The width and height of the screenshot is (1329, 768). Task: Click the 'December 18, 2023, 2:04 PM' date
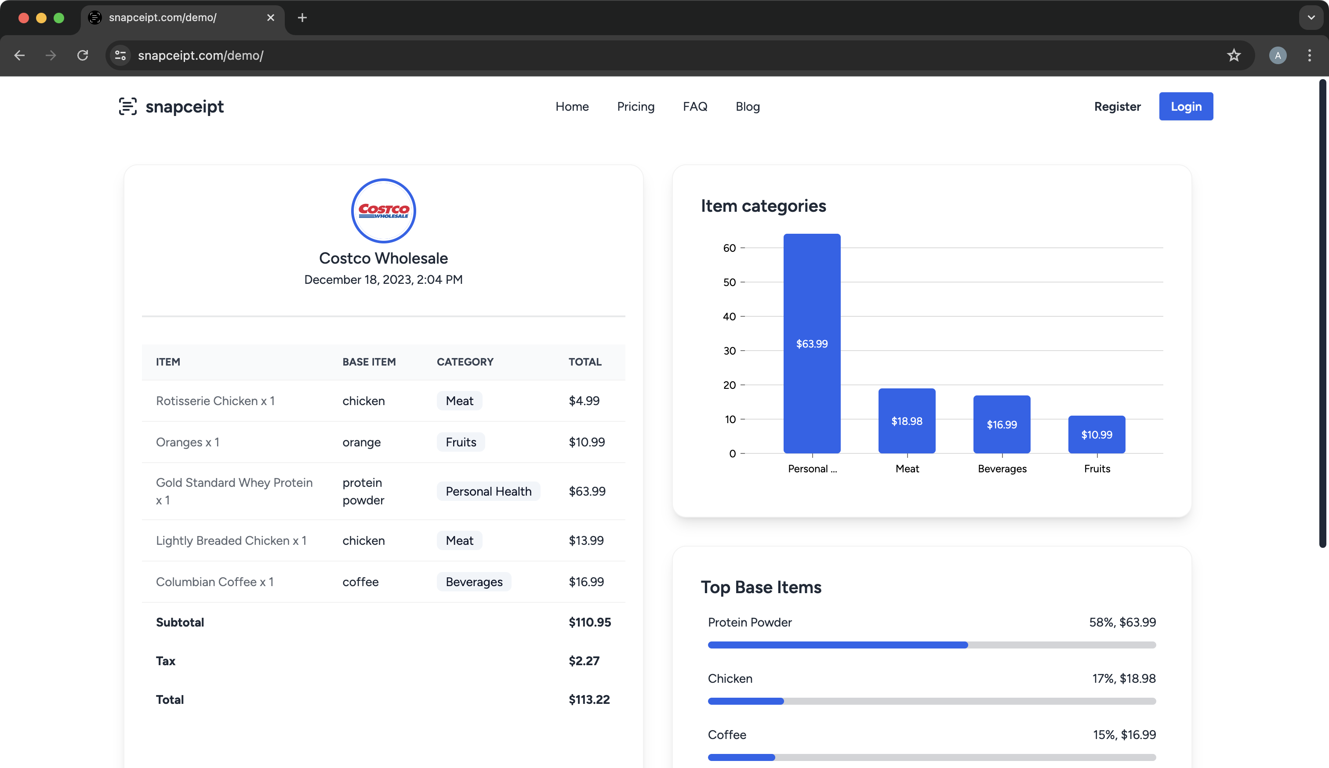(383, 280)
